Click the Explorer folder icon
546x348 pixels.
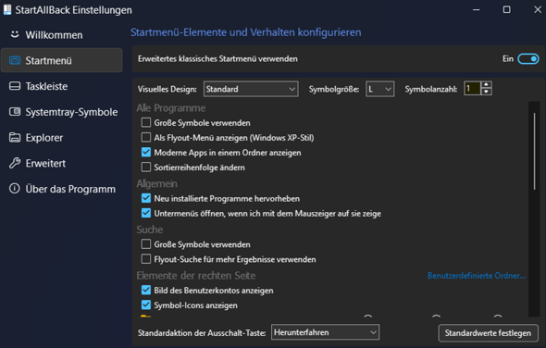(15, 137)
